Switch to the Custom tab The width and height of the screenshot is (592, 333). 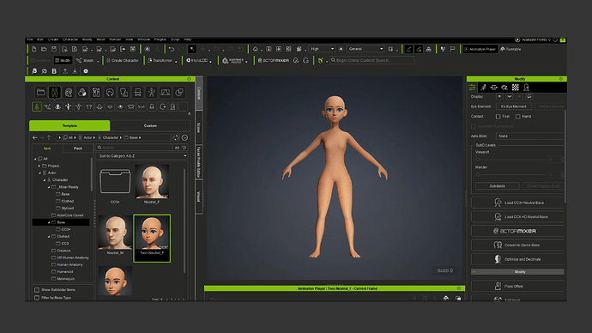pyautogui.click(x=150, y=125)
